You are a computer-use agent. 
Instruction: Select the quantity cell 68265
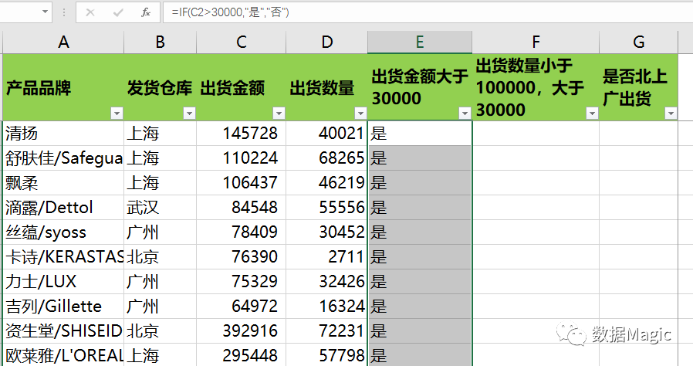(327, 158)
